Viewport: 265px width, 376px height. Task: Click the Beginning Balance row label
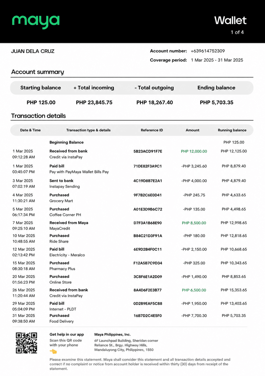(66, 142)
